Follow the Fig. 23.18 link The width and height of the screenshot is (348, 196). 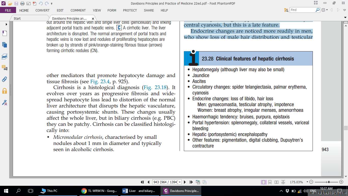coord(155,88)
